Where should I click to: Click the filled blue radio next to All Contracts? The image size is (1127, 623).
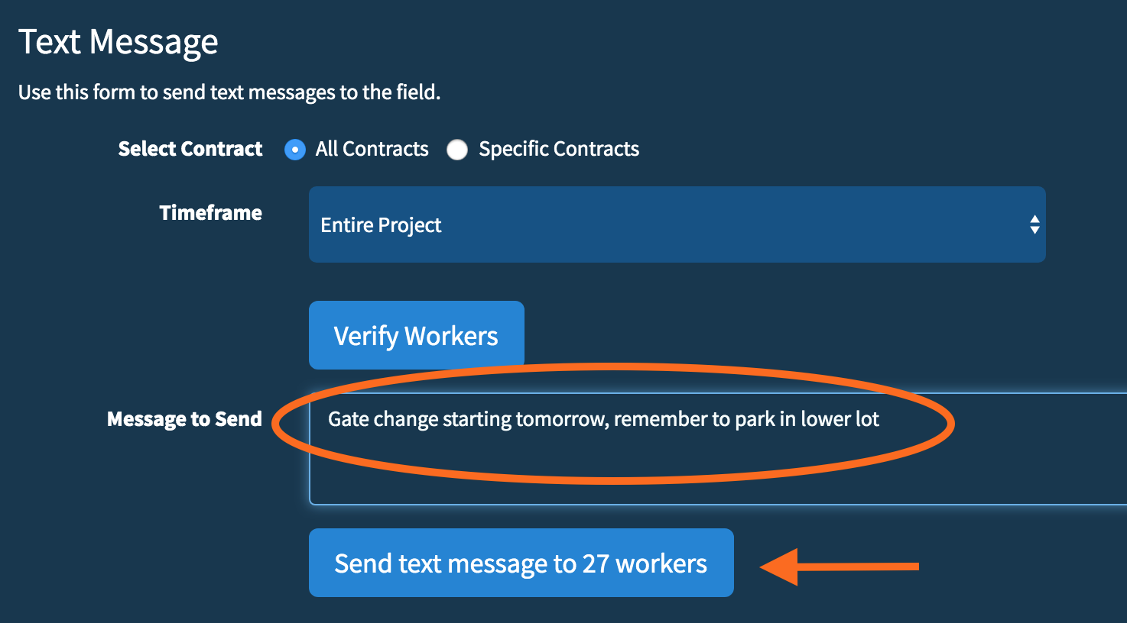[x=294, y=150]
